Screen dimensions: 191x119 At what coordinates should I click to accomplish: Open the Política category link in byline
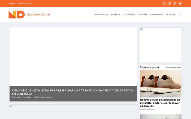[x=50, y=97]
